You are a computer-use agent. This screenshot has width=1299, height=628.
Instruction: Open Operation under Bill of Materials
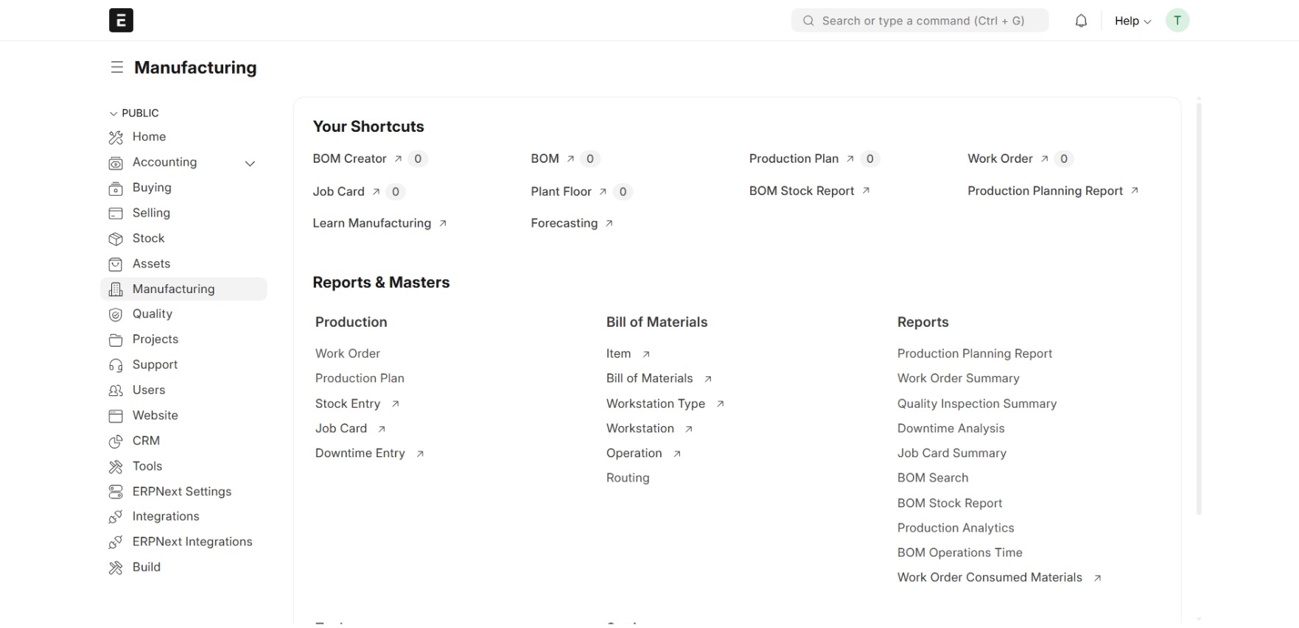point(634,454)
